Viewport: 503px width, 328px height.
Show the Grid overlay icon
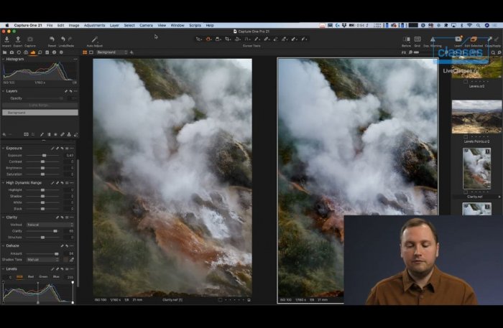click(417, 39)
